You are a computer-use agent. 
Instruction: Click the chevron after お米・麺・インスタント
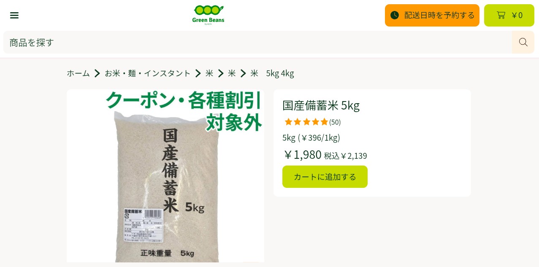[198, 73]
